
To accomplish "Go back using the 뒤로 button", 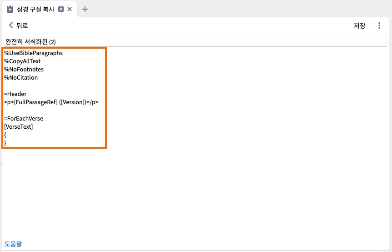I will pyautogui.click(x=19, y=25).
